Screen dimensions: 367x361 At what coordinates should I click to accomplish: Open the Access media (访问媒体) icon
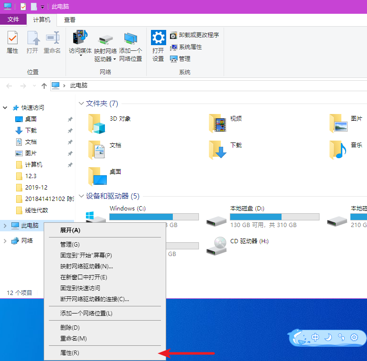click(80, 38)
